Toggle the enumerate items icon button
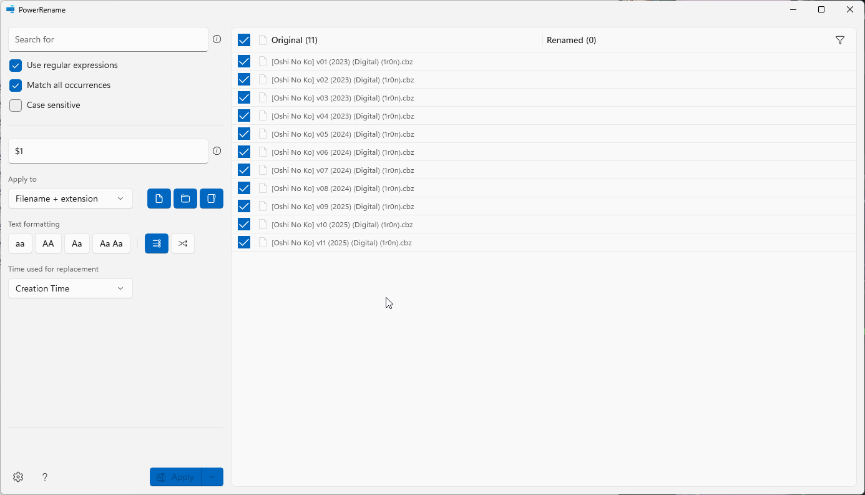Image resolution: width=865 pixels, height=495 pixels. [157, 243]
